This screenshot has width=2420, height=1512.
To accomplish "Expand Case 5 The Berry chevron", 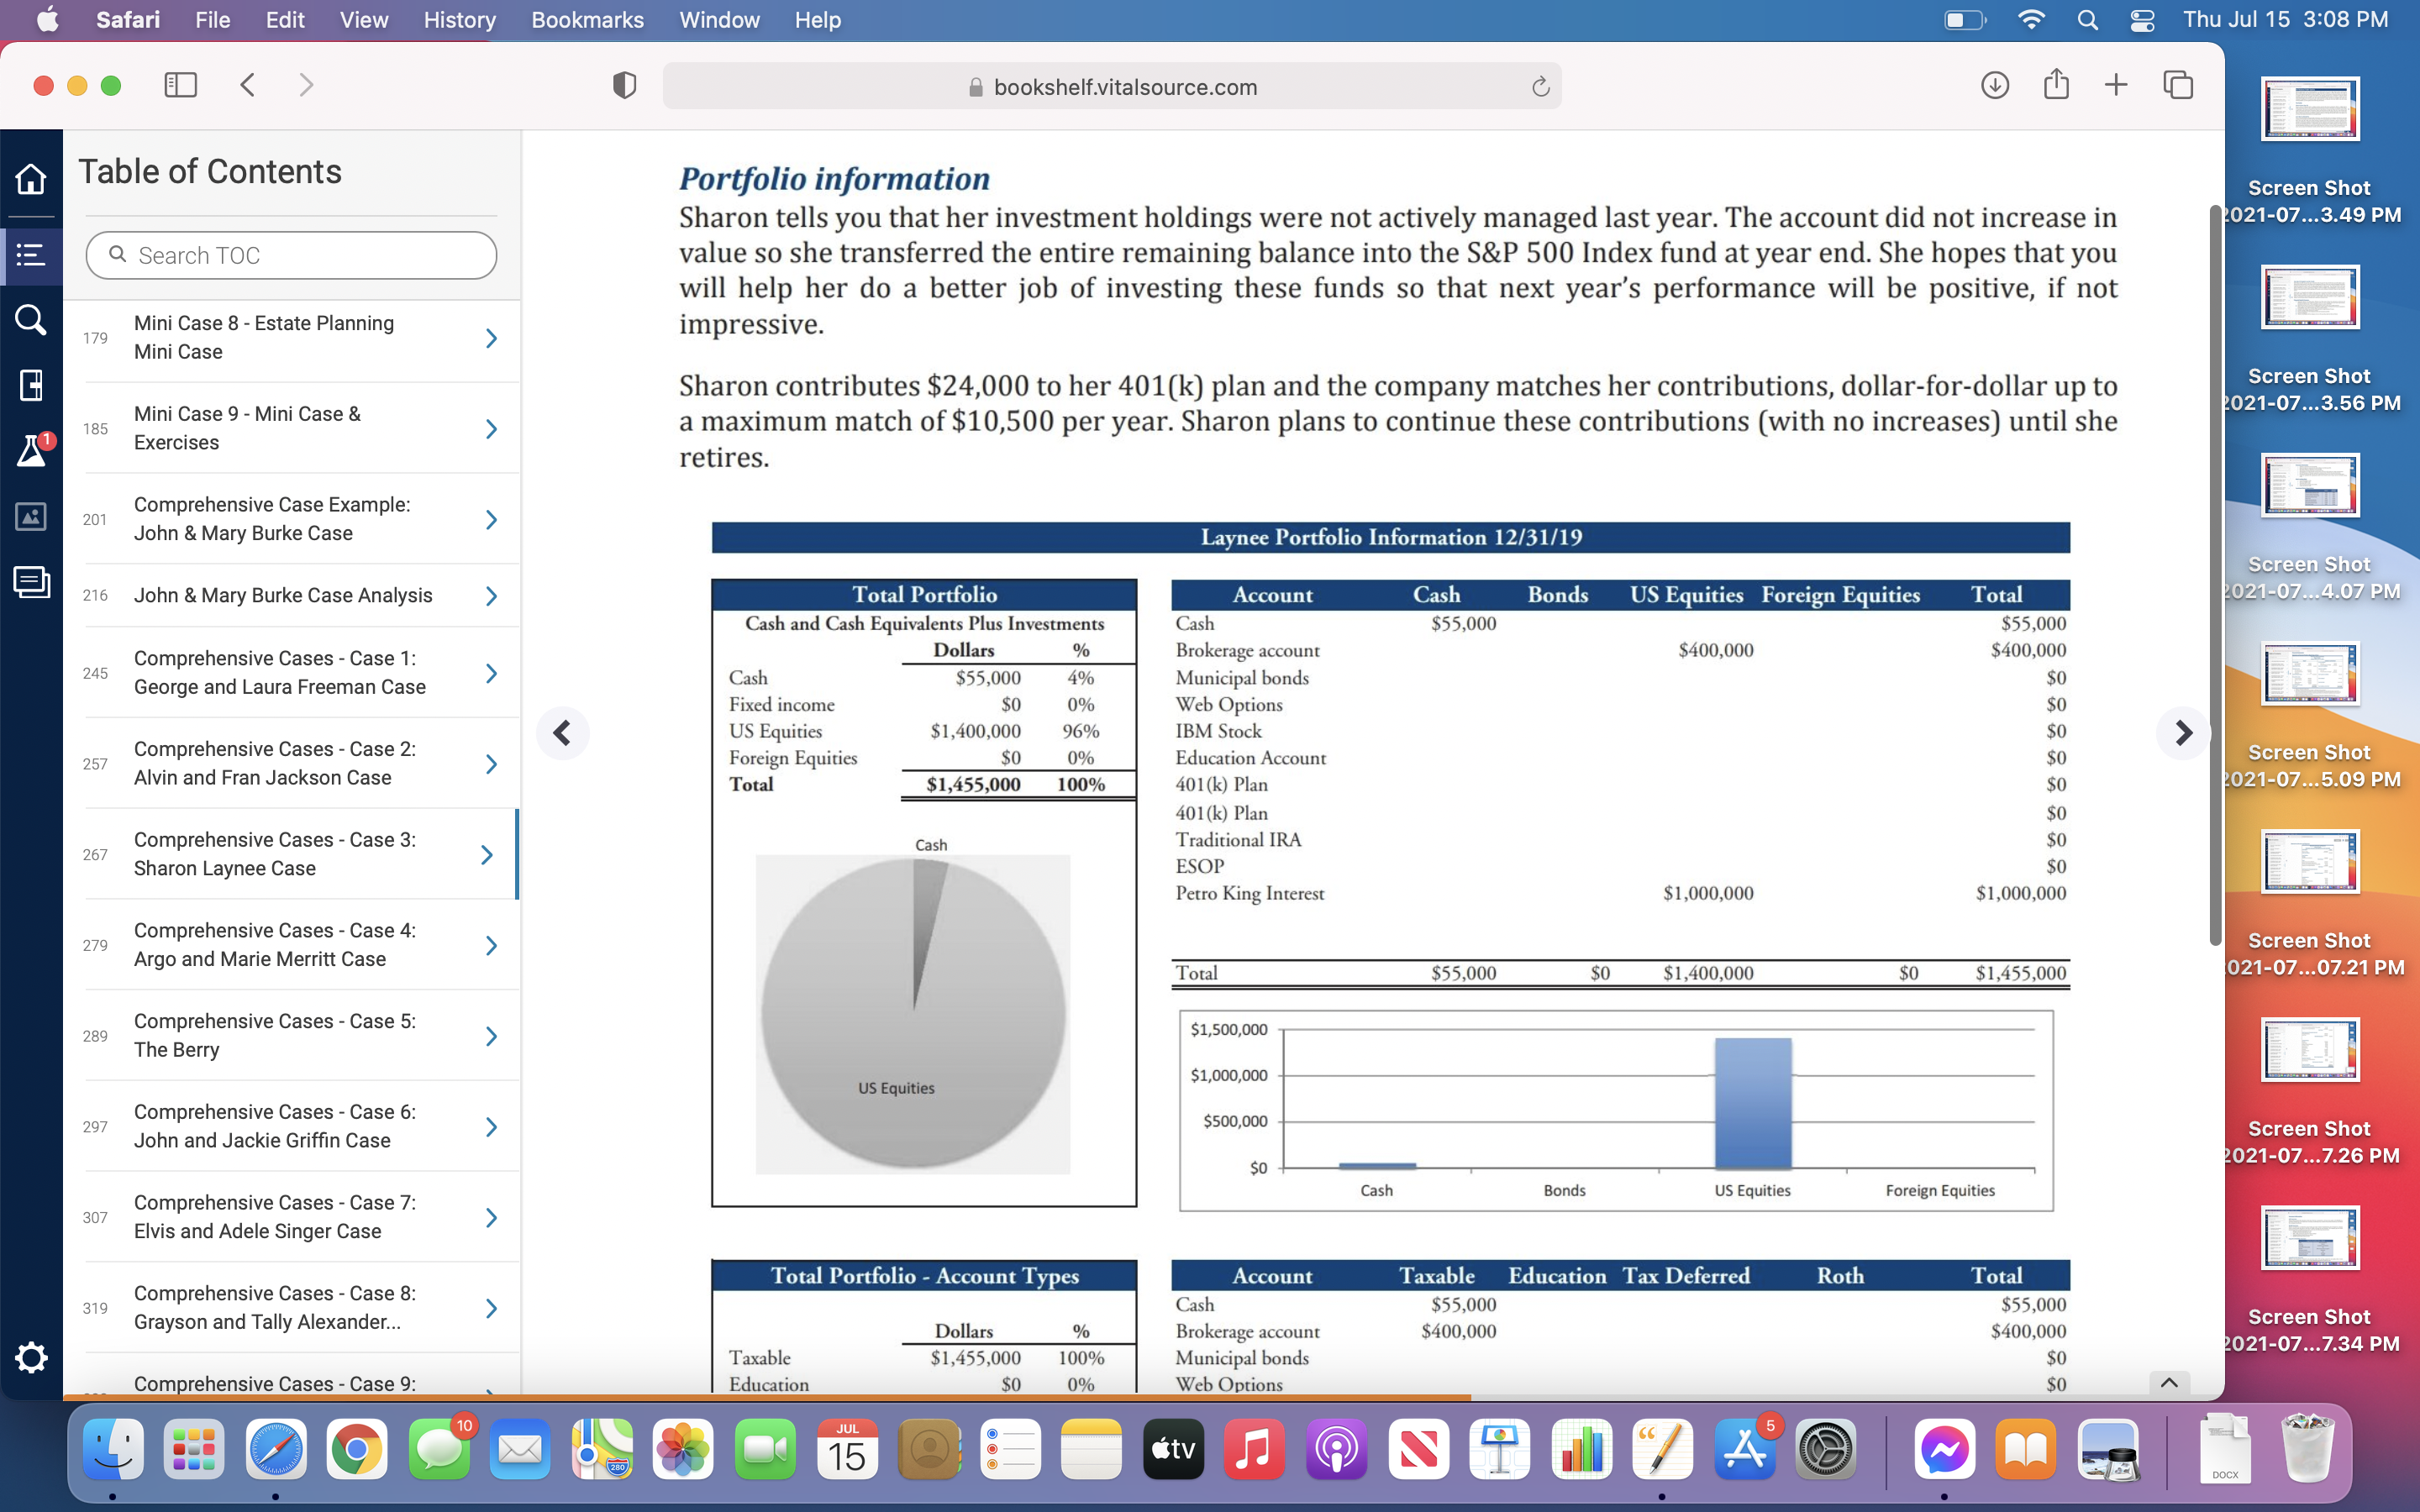I will pos(491,1036).
